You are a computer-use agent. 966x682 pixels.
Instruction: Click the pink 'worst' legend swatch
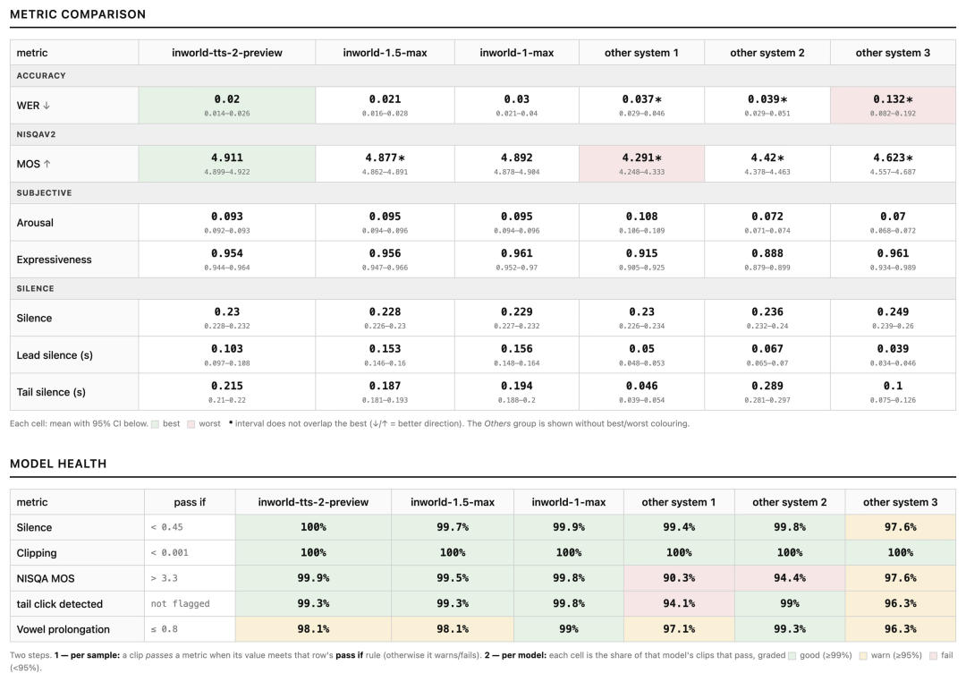pyautogui.click(x=191, y=424)
